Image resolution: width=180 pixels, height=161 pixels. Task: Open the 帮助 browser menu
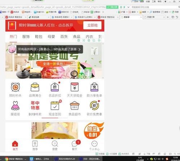[x=159, y=1]
